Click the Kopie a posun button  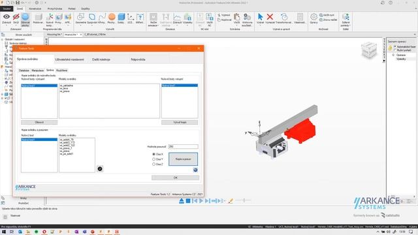[x=183, y=159]
